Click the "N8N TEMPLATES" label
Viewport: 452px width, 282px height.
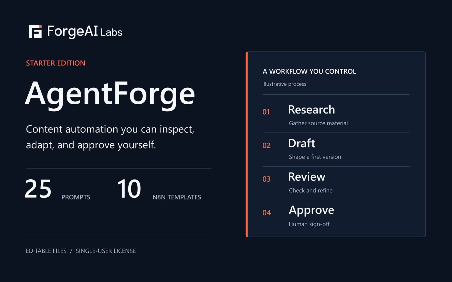coord(177,197)
